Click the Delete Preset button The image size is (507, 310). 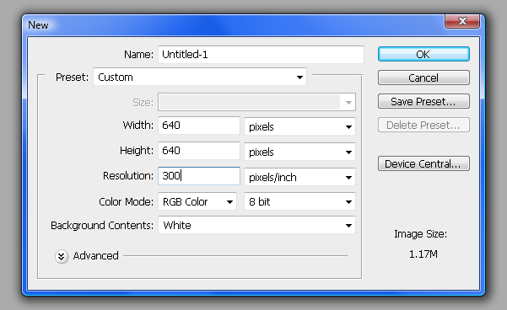423,125
